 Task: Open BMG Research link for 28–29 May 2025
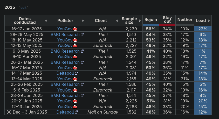[x=65, y=34]
